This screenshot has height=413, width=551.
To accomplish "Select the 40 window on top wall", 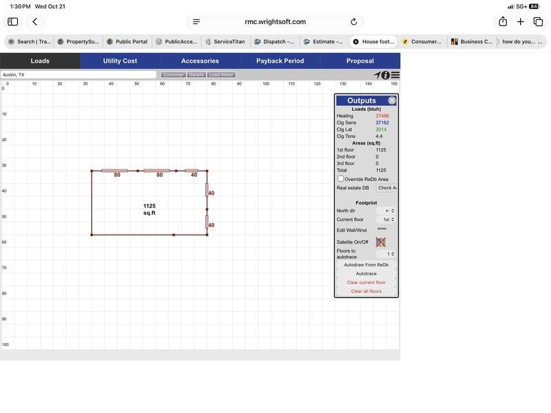I will coord(191,171).
